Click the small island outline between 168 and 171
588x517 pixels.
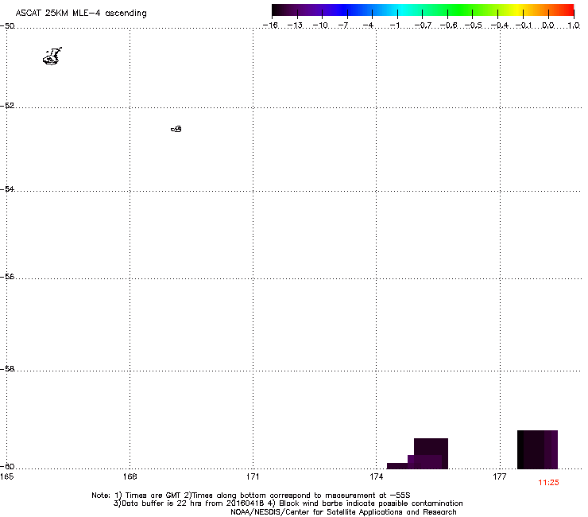(176, 129)
